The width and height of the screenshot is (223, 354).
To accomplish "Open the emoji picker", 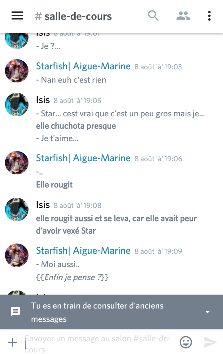I will point(186,342).
